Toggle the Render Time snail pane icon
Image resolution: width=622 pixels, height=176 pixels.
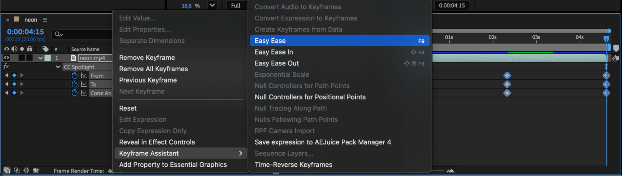(36, 170)
